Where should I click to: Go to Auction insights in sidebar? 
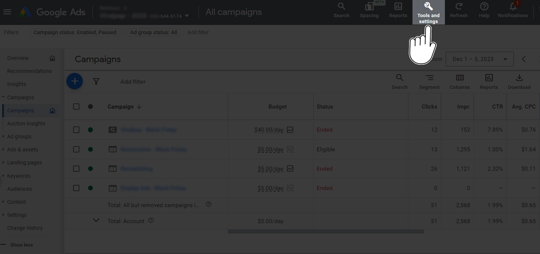tap(26, 123)
